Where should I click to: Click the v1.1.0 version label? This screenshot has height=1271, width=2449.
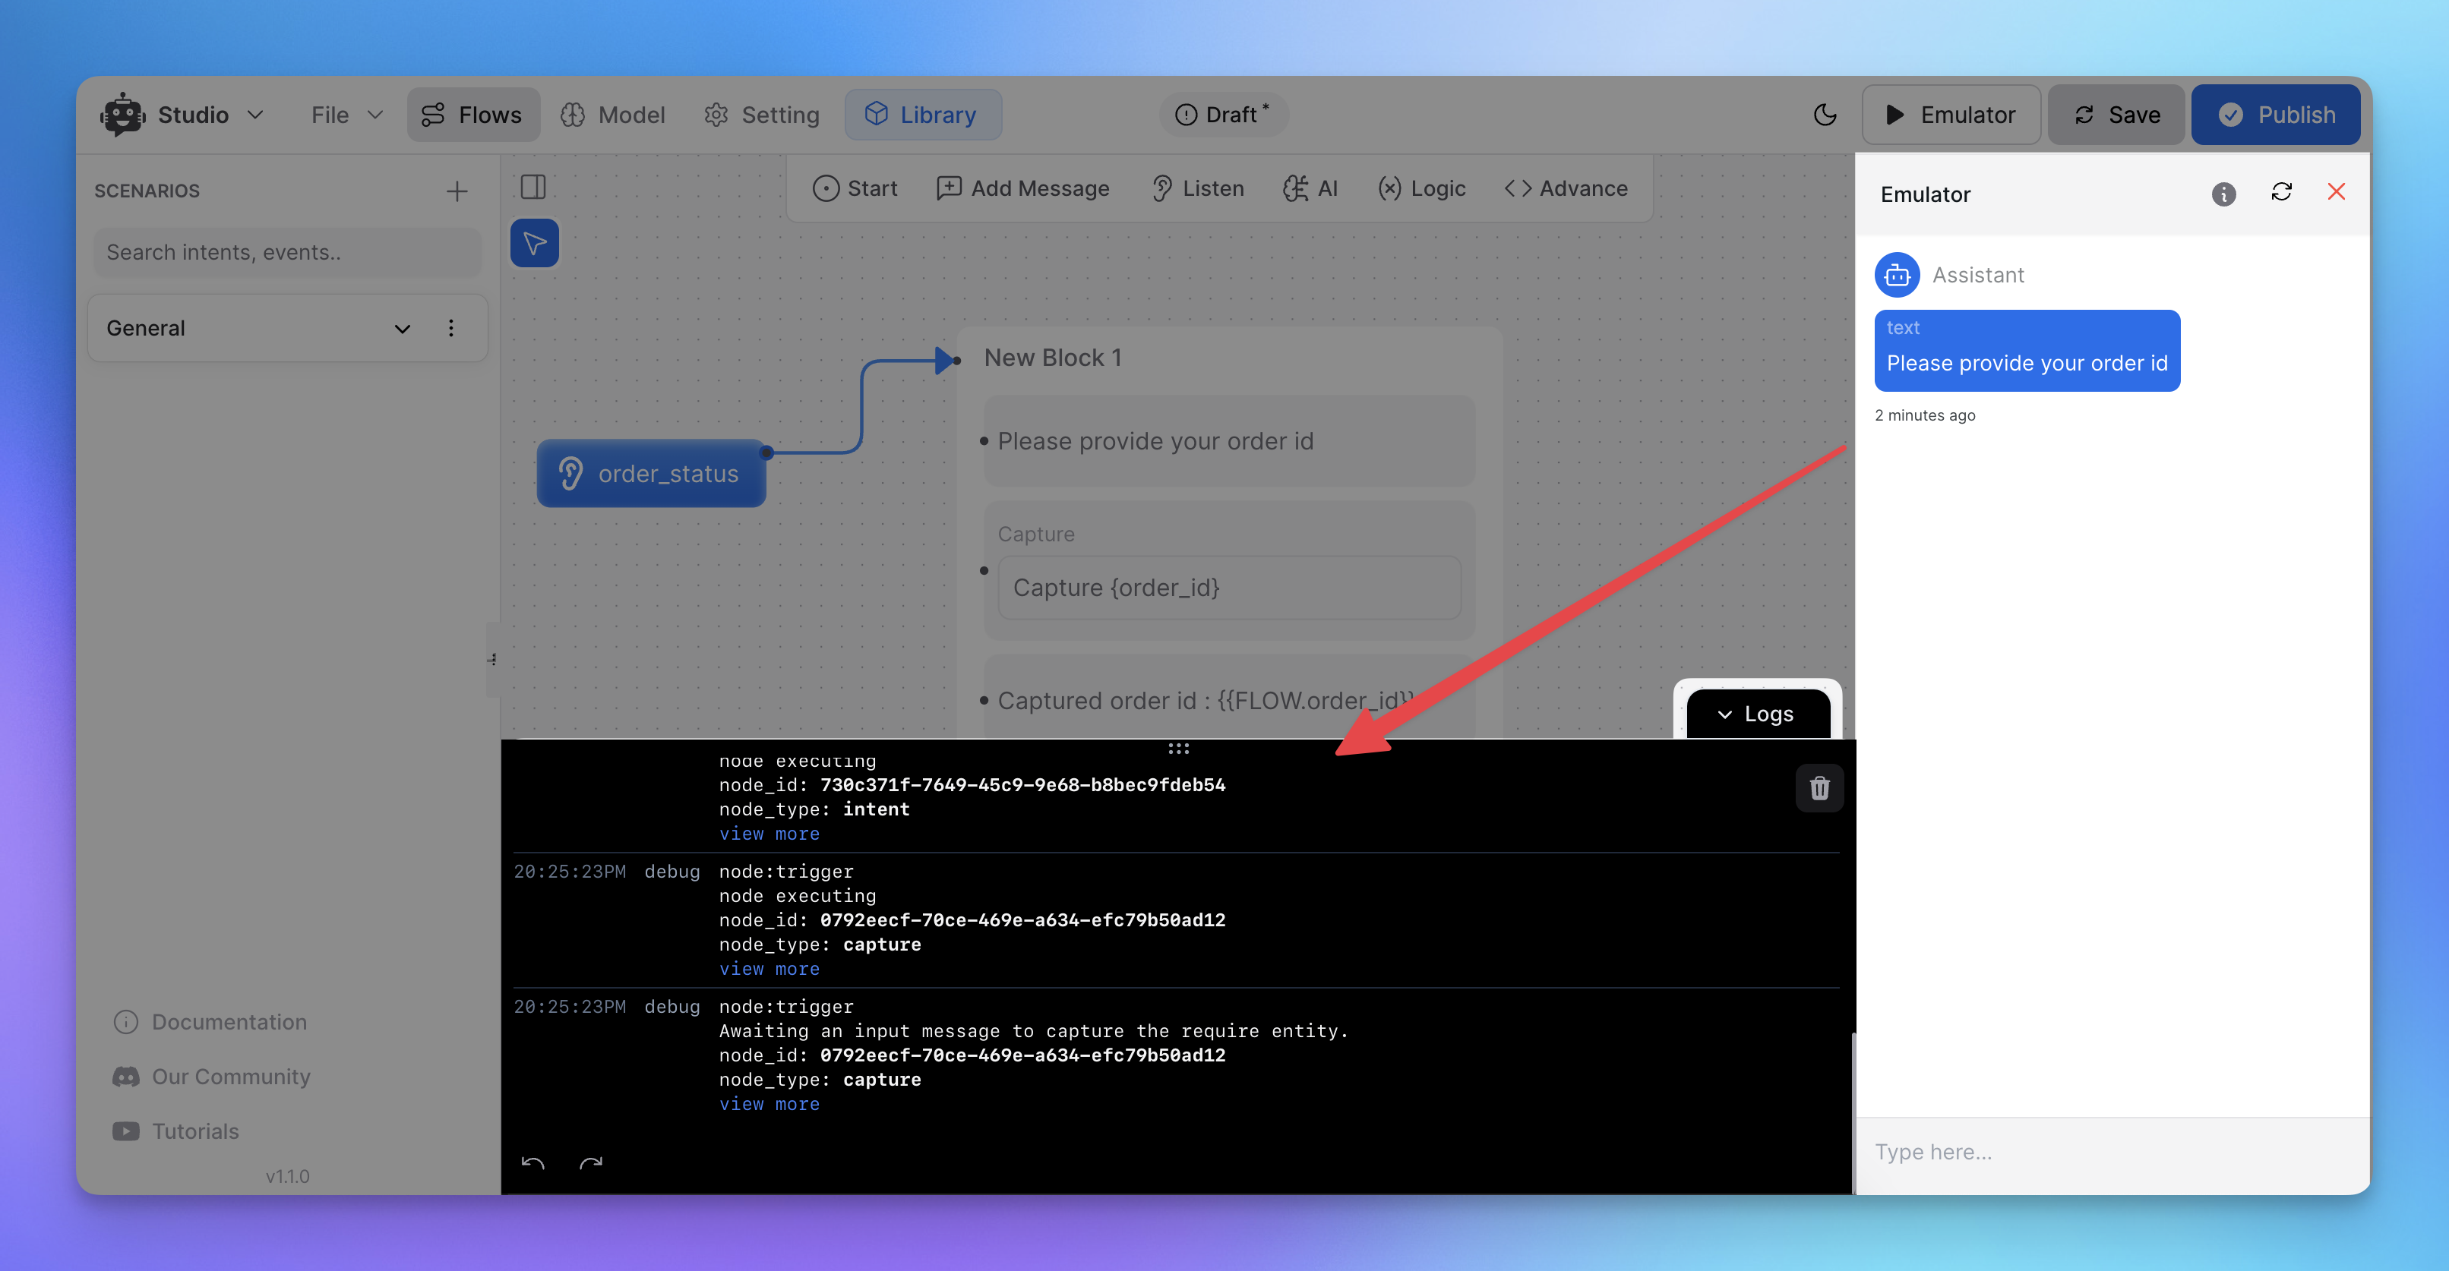pyautogui.click(x=287, y=1176)
